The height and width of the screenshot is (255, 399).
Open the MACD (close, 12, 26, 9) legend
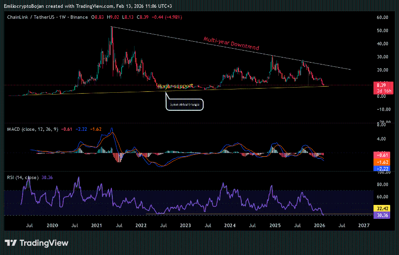(x=32, y=129)
